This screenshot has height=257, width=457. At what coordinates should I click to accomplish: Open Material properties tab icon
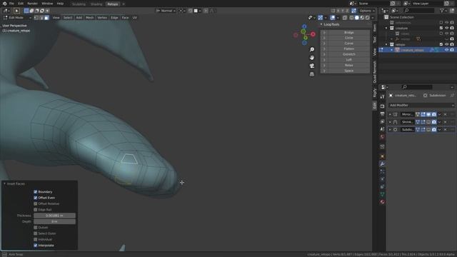pos(383,202)
